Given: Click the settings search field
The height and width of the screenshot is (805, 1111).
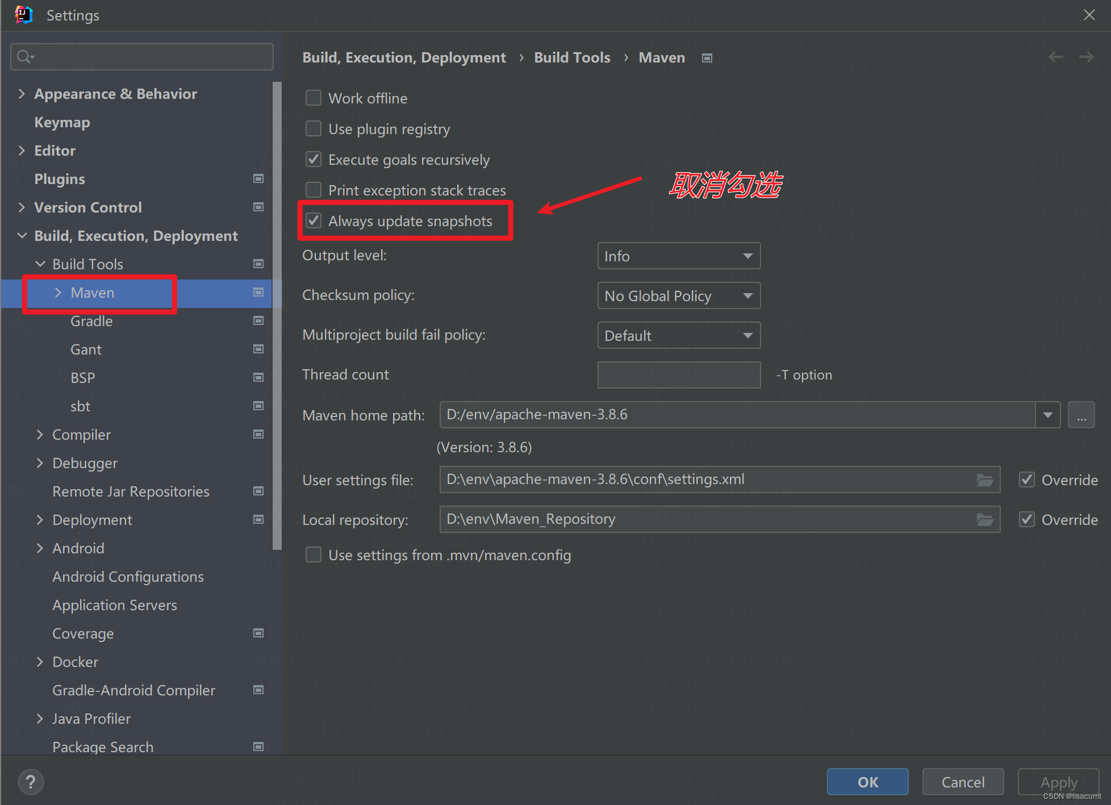Looking at the screenshot, I should [x=142, y=56].
